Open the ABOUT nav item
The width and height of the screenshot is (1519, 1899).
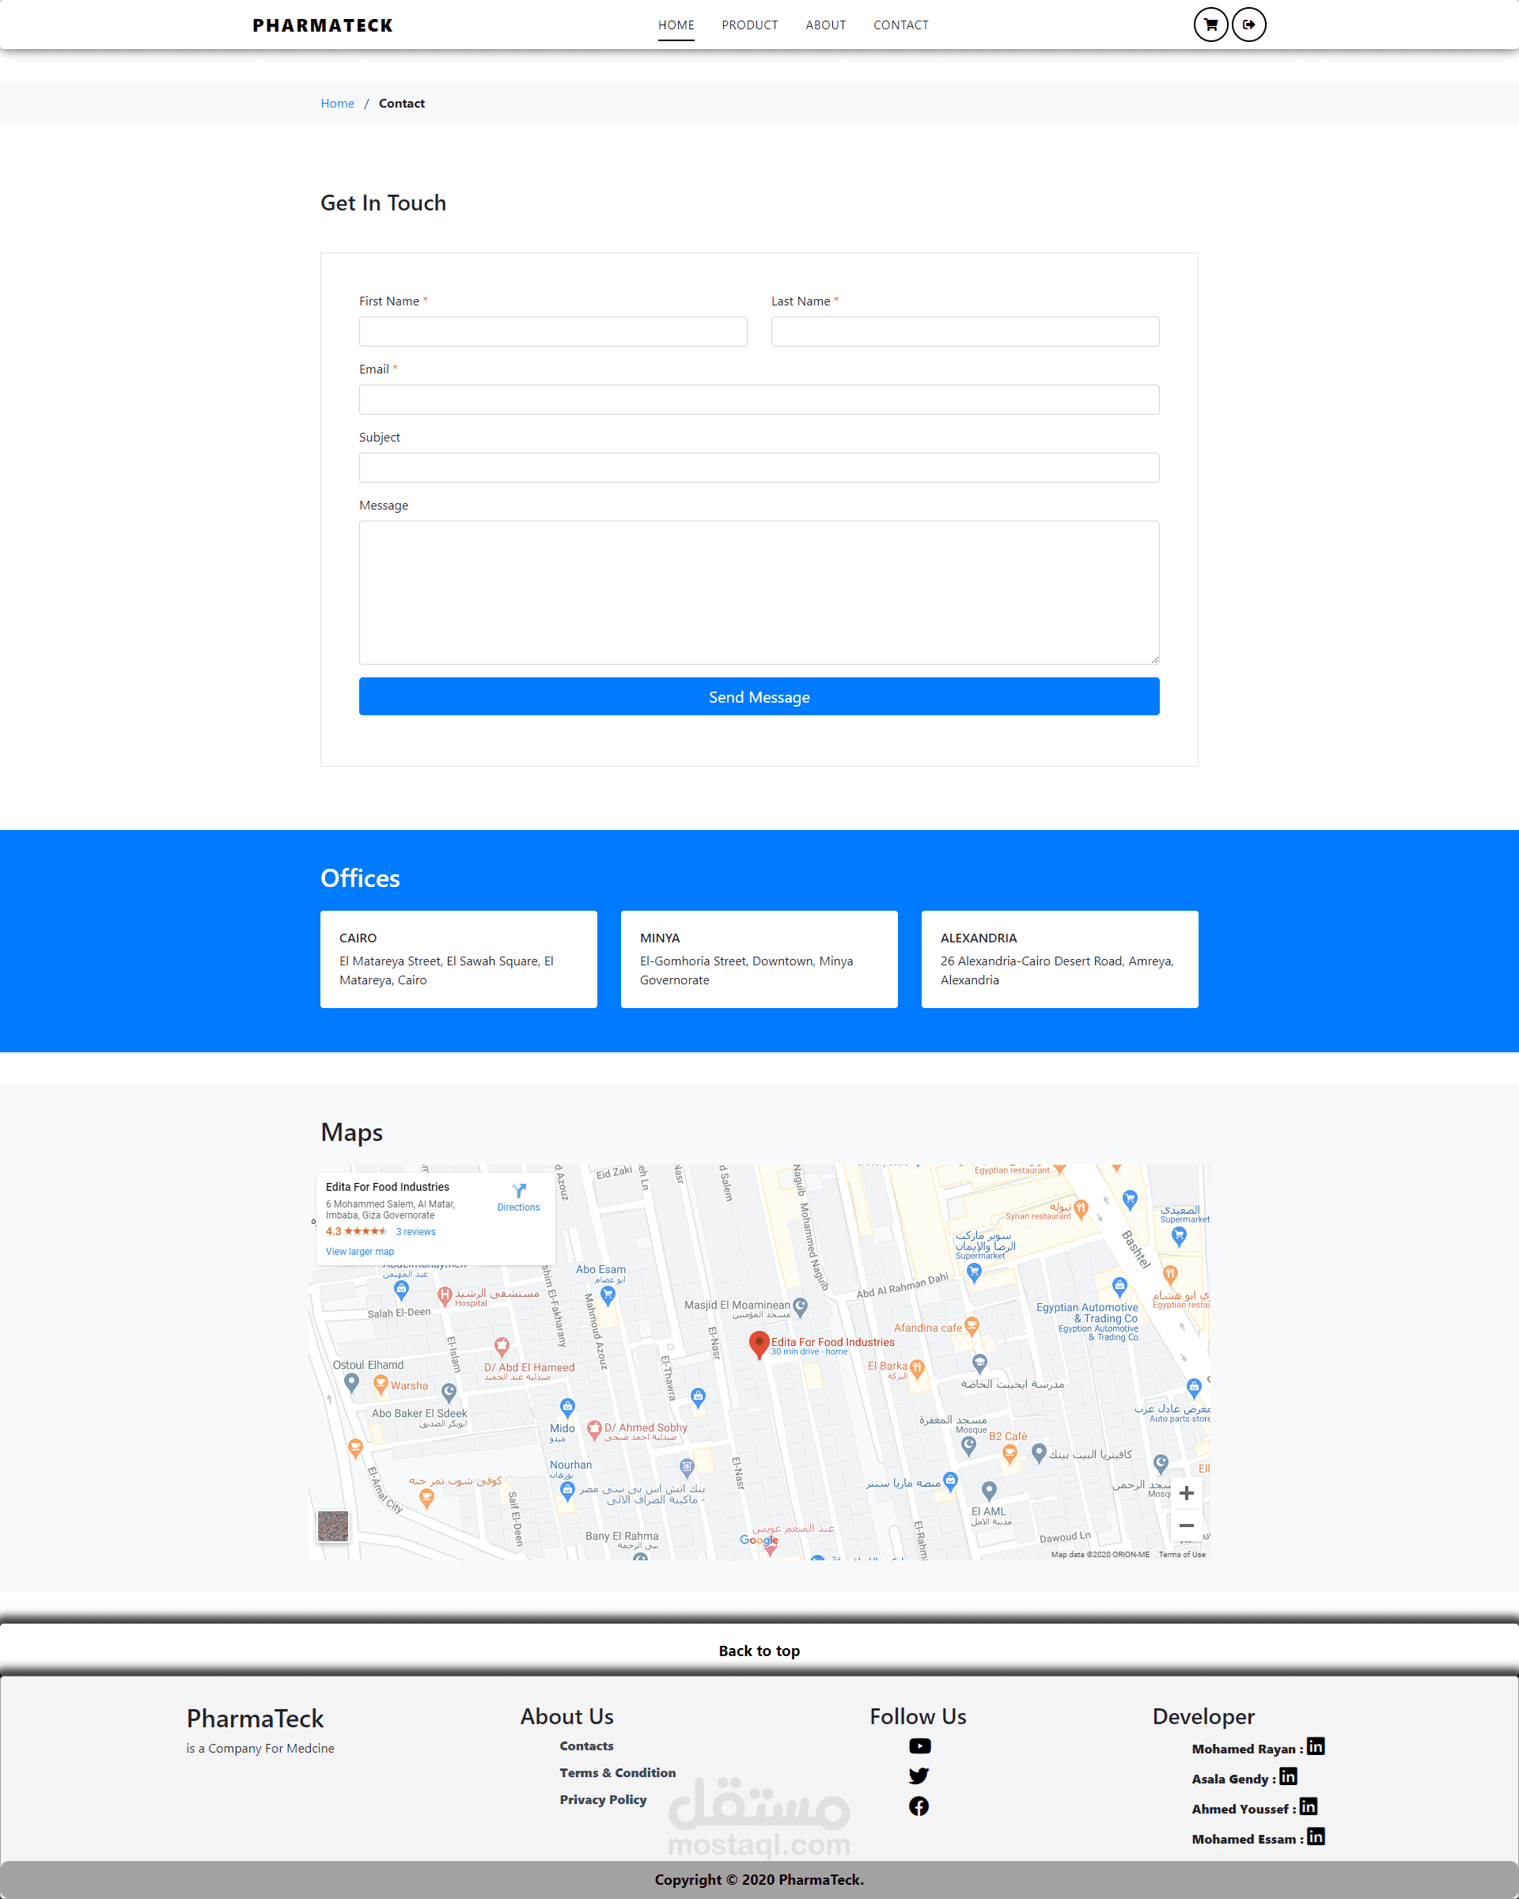pyautogui.click(x=825, y=25)
